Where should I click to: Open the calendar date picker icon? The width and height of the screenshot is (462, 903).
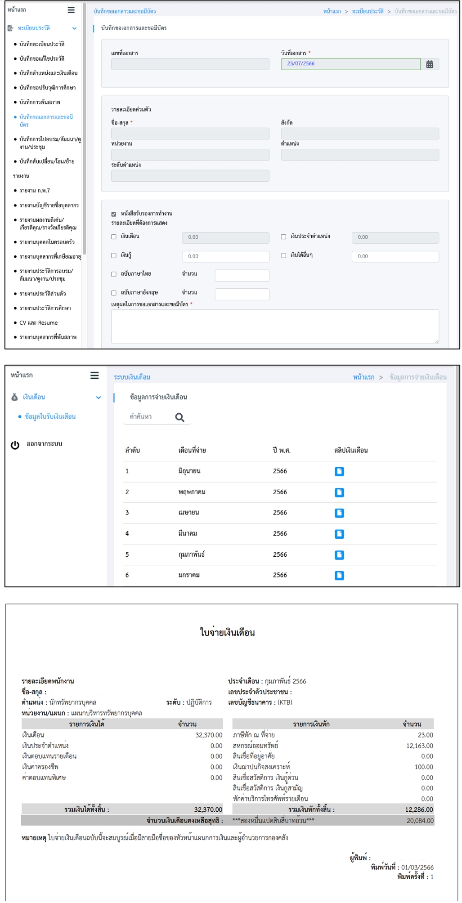430,64
